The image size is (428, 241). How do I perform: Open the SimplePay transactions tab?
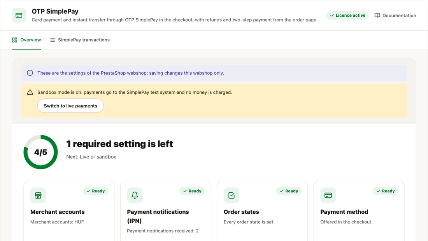79,40
